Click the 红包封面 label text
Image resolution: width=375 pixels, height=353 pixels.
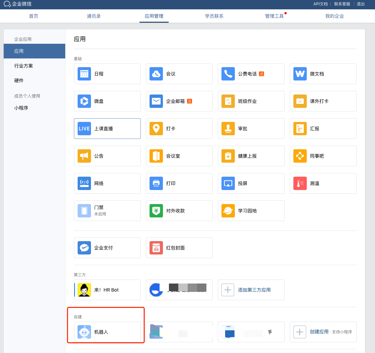coord(176,248)
